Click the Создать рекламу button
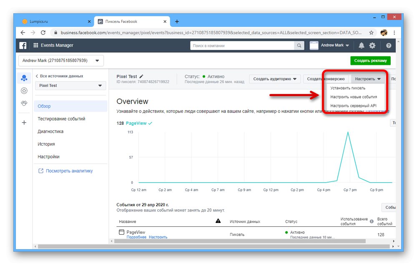The width and height of the screenshot is (417, 265). pyautogui.click(x=370, y=60)
